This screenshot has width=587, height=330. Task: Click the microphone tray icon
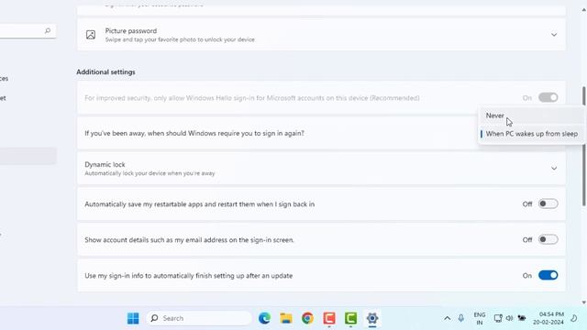[x=460, y=318]
